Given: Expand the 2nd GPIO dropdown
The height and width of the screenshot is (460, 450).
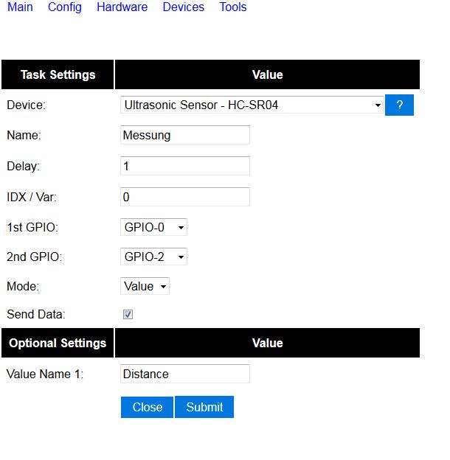Looking at the screenshot, I should (153, 257).
